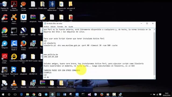Image resolution: width=172 pixels, height=97 pixels.
Task: Select the VLC media player icon
Action: pyautogui.click(x=14, y=85)
